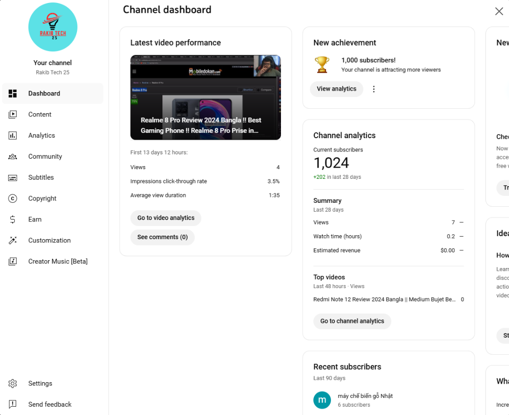Open Community people icon in sidebar

point(13,156)
